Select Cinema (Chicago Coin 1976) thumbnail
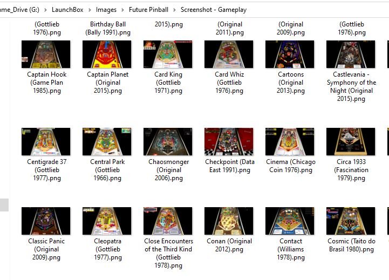The height and width of the screenshot is (280, 389). 290,141
